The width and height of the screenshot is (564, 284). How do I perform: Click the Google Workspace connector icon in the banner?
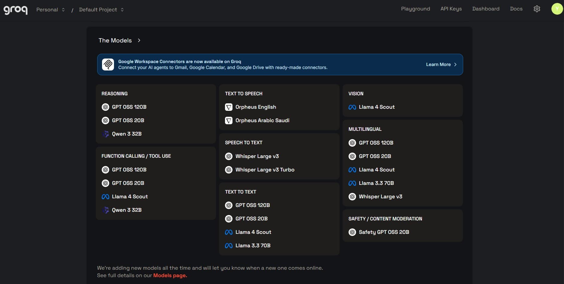point(108,64)
